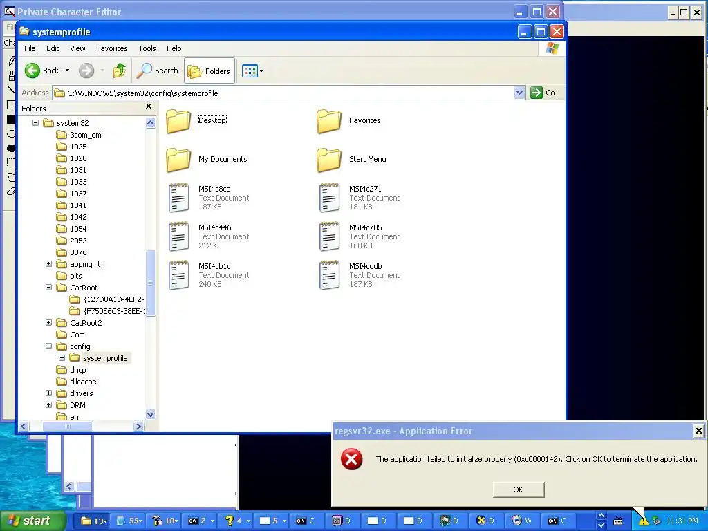Viewport: 708px width, 531px height.
Task: Click folder tree scroll up arrow
Action: [150, 122]
